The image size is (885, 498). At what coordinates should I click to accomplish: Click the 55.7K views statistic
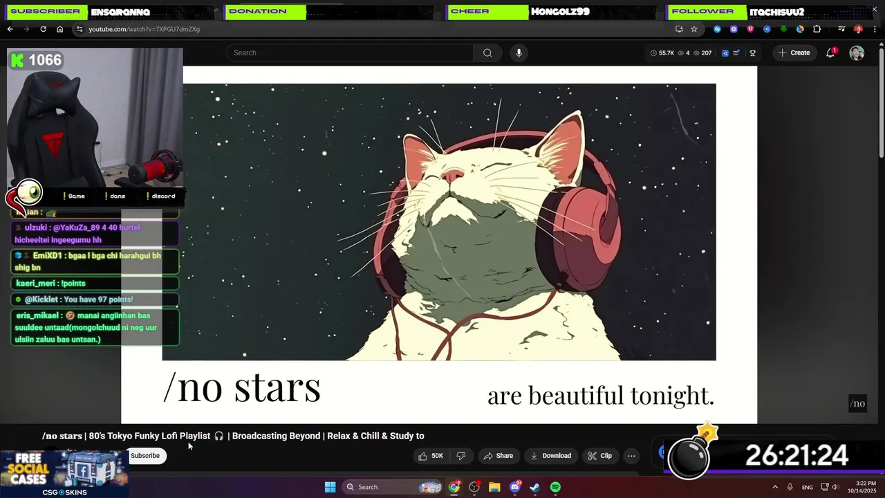click(662, 53)
